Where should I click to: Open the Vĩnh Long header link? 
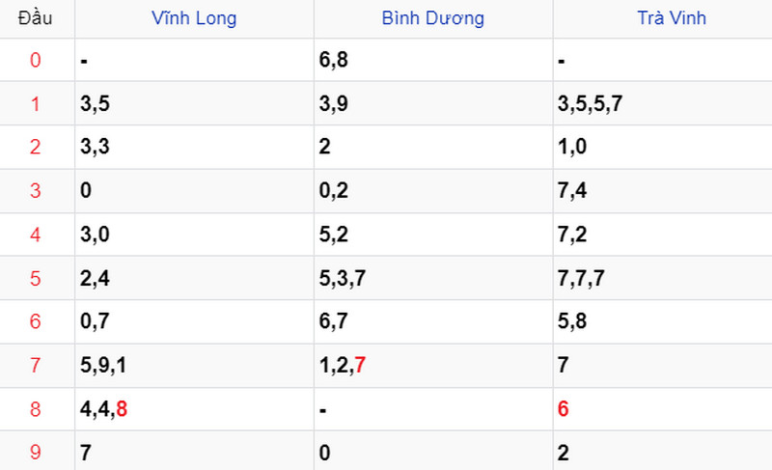pyautogui.click(x=194, y=18)
